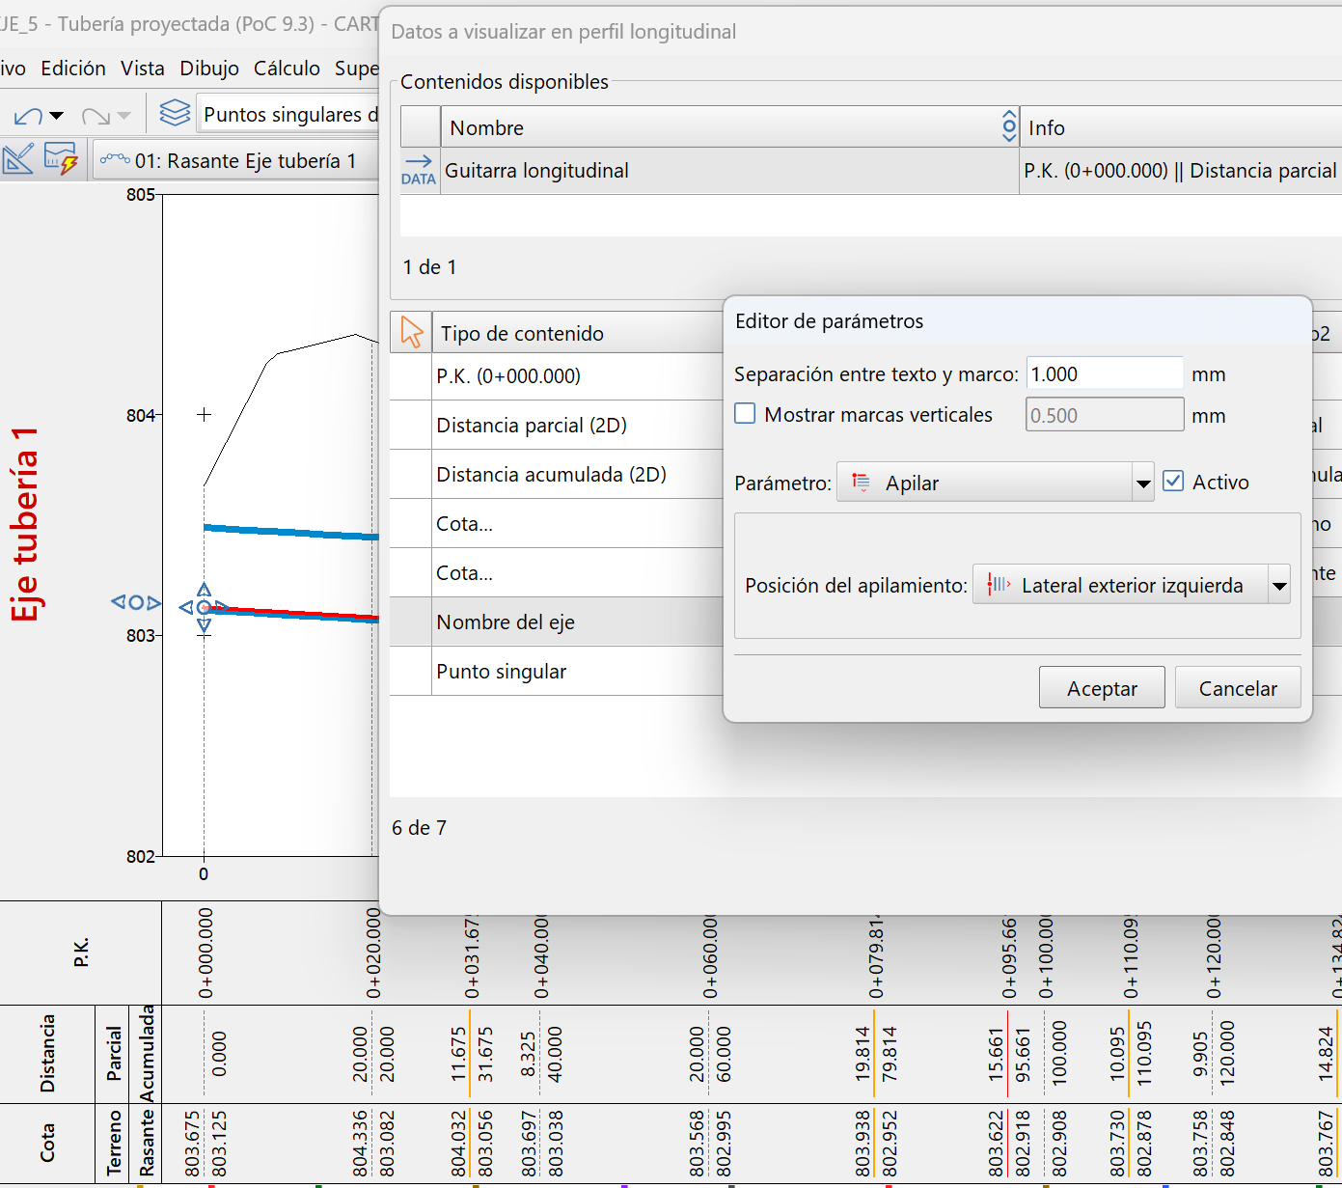
Task: Open the undo history dropdown arrow
Action: tap(57, 117)
